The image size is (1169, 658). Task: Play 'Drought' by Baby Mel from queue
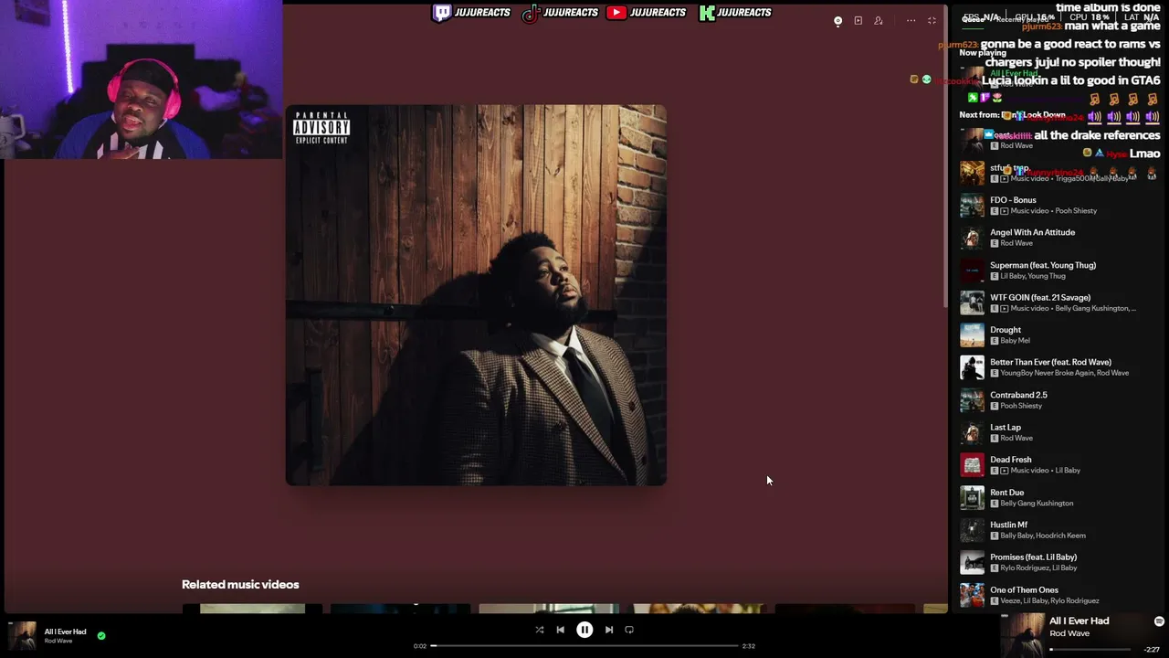(1059, 335)
